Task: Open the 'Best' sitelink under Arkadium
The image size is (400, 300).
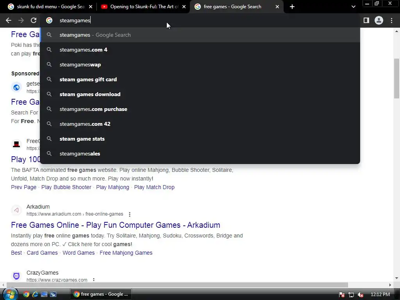Action: point(16,253)
